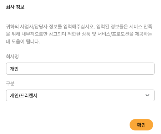The image size is (161, 134).
Task: Click the 회사 정보 dialog title
Action: tap(15, 7)
